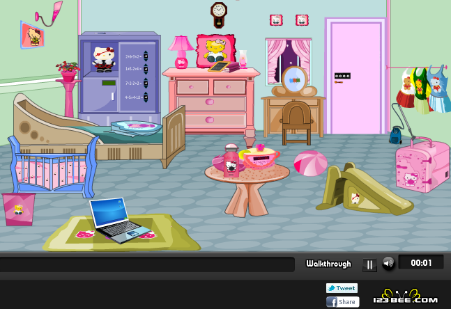This screenshot has height=309, width=451.
Task: Click the pink Hello Kitty trash bin
Action: (x=18, y=209)
